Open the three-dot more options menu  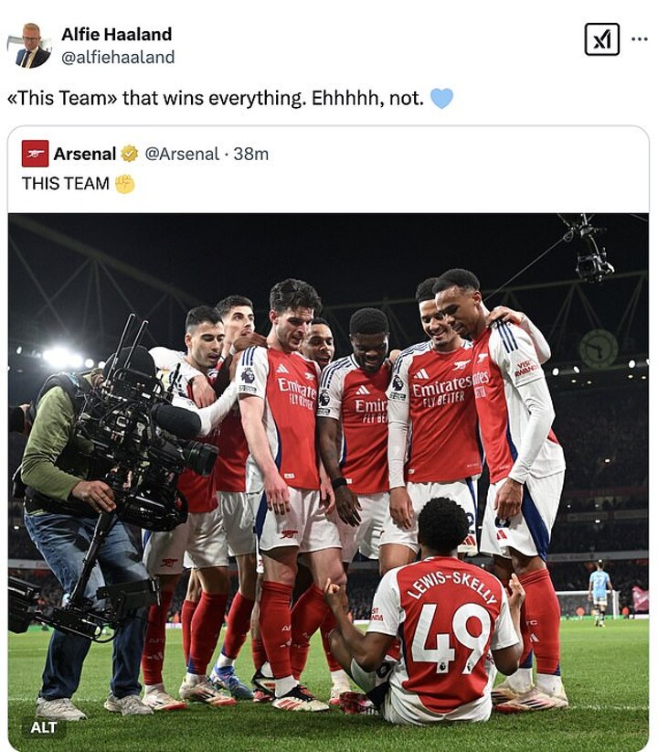pyautogui.click(x=640, y=39)
